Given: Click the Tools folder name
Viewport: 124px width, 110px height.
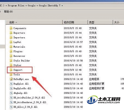Looking at the screenshot, I should pos(17,74).
